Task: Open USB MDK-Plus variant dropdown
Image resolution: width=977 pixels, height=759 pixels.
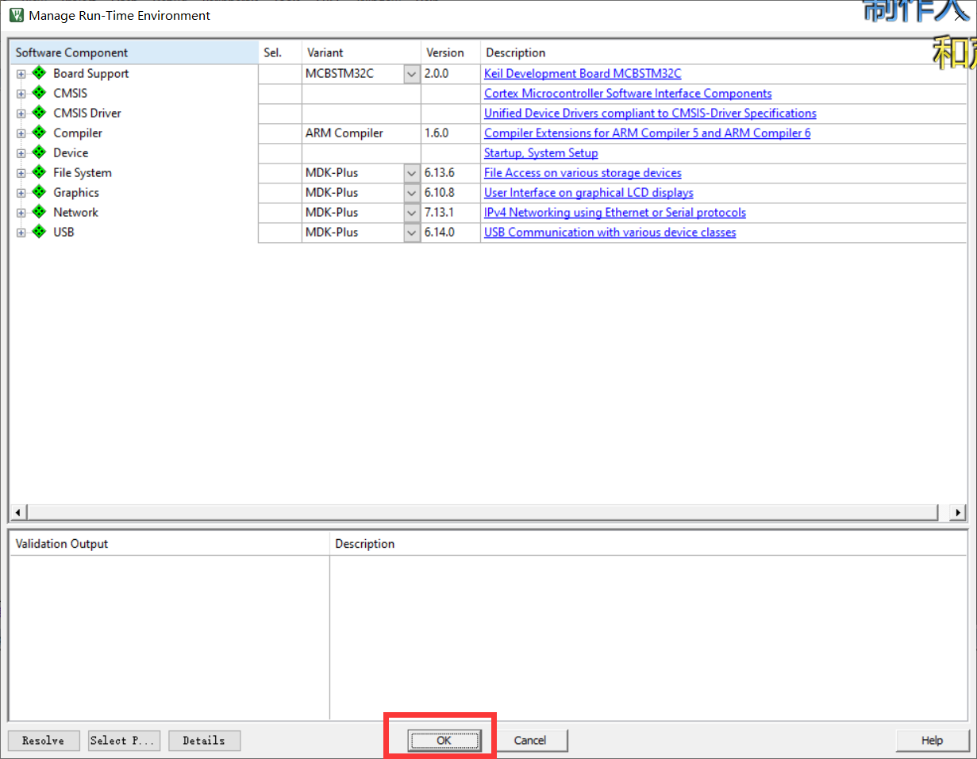Action: coord(411,233)
